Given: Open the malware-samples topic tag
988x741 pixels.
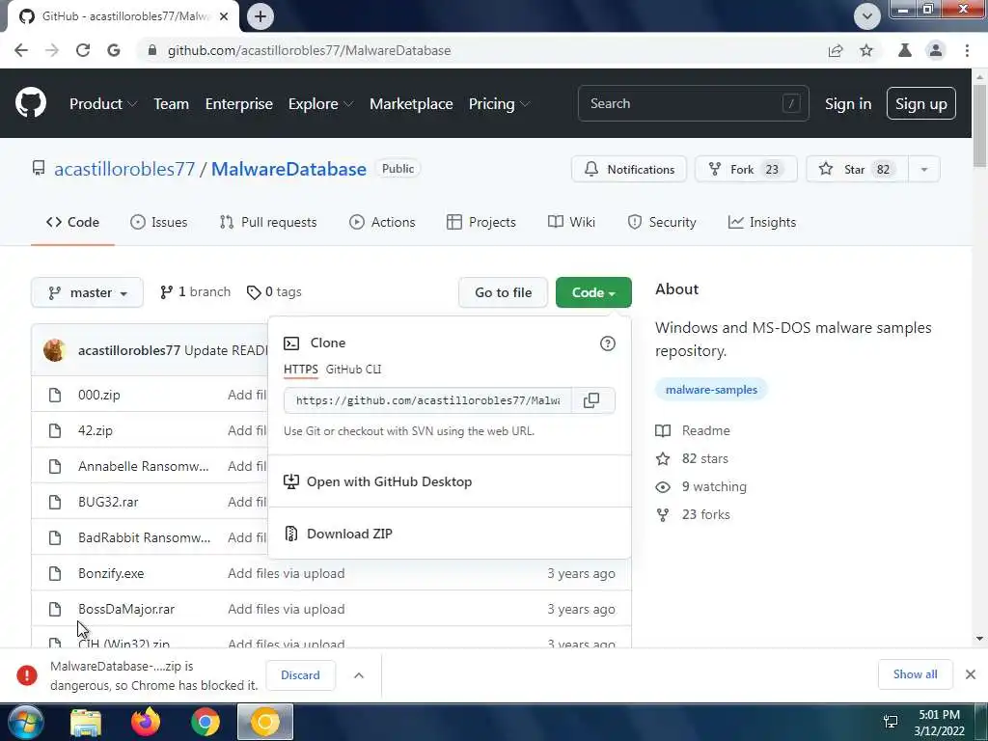Looking at the screenshot, I should pos(711,390).
